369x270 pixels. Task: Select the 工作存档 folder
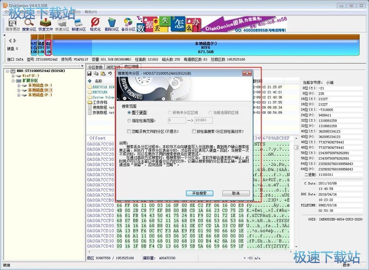click(97, 102)
